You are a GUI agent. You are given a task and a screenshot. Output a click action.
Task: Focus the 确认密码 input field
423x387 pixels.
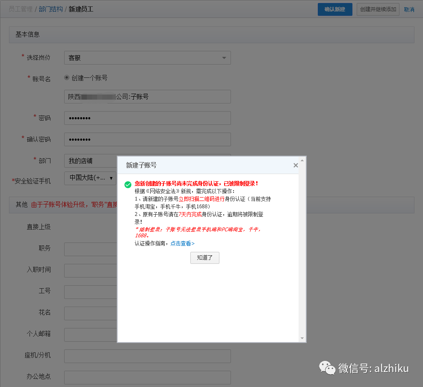(147, 139)
